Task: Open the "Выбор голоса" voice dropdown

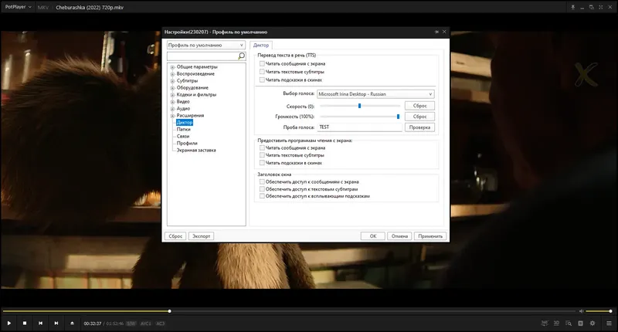Action: [375, 94]
